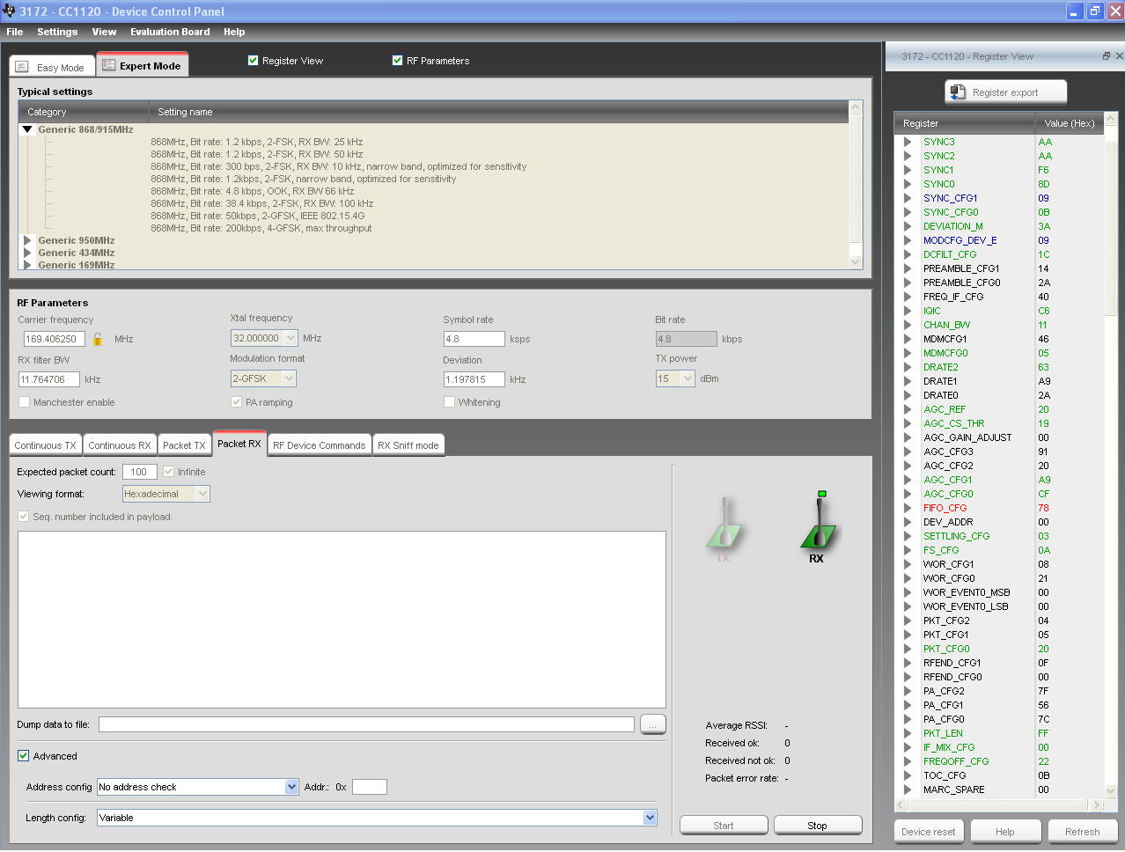Image resolution: width=1125 pixels, height=852 pixels.
Task: Click the Dump data to file field
Action: pyautogui.click(x=366, y=724)
